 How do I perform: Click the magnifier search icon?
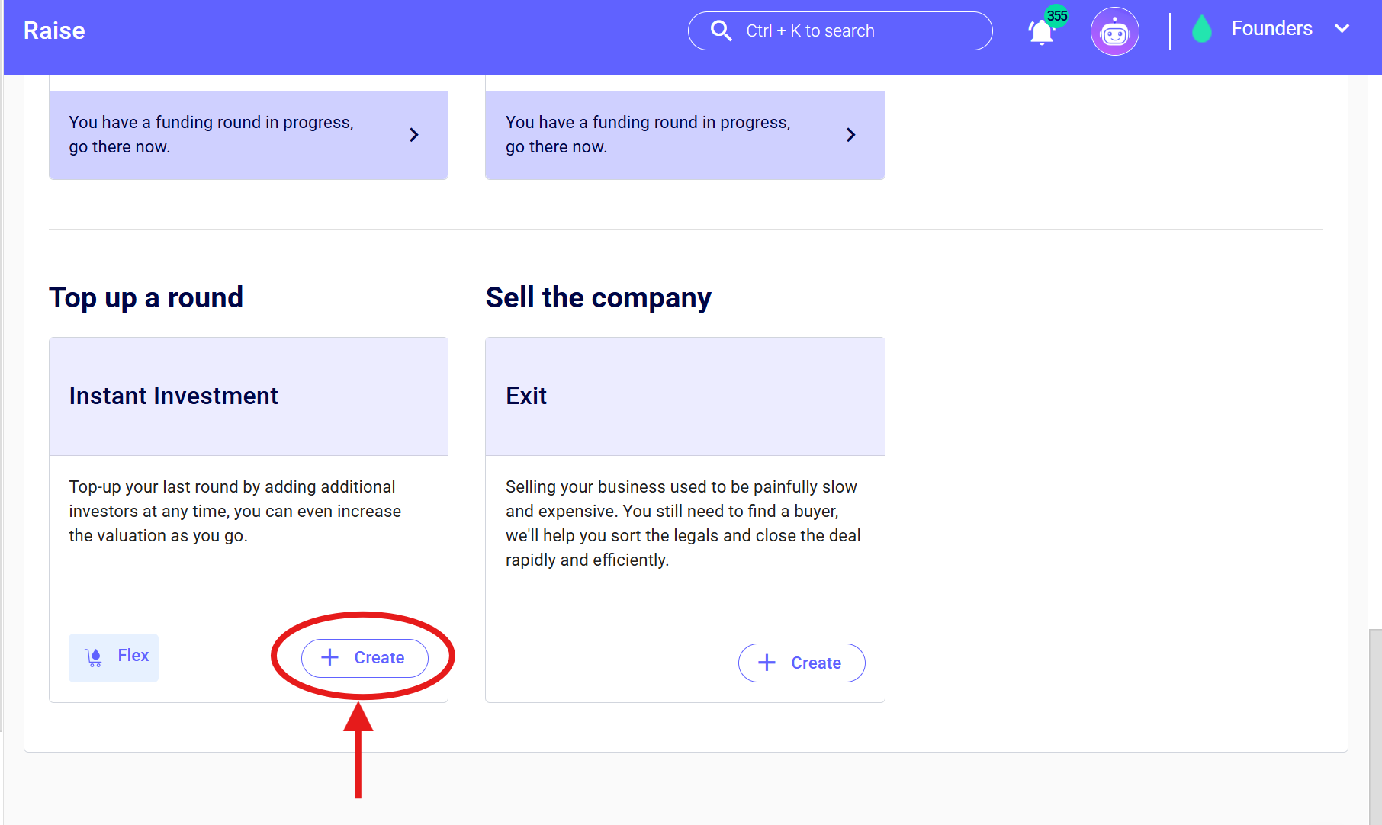[x=721, y=30]
